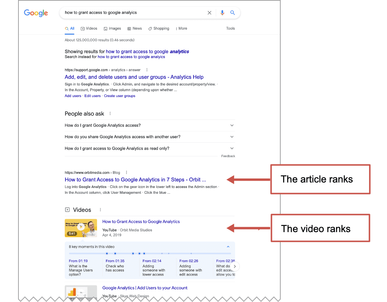Open options dots beside People also ask

[110, 114]
